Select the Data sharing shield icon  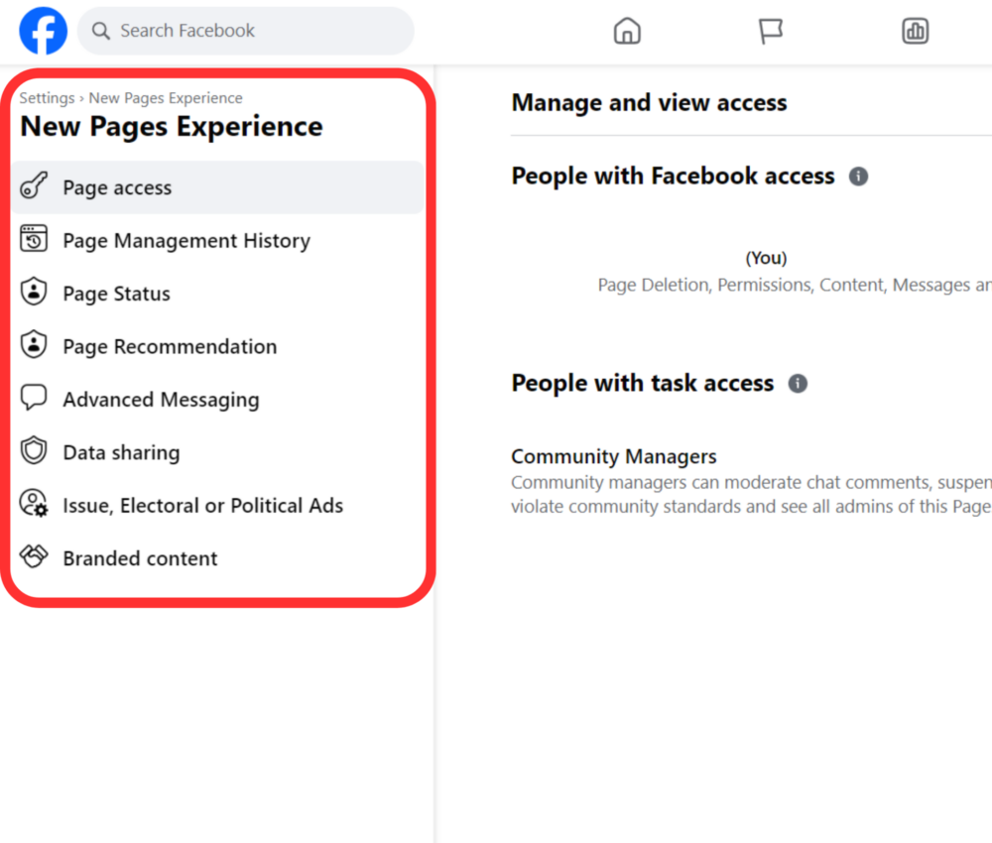click(33, 451)
